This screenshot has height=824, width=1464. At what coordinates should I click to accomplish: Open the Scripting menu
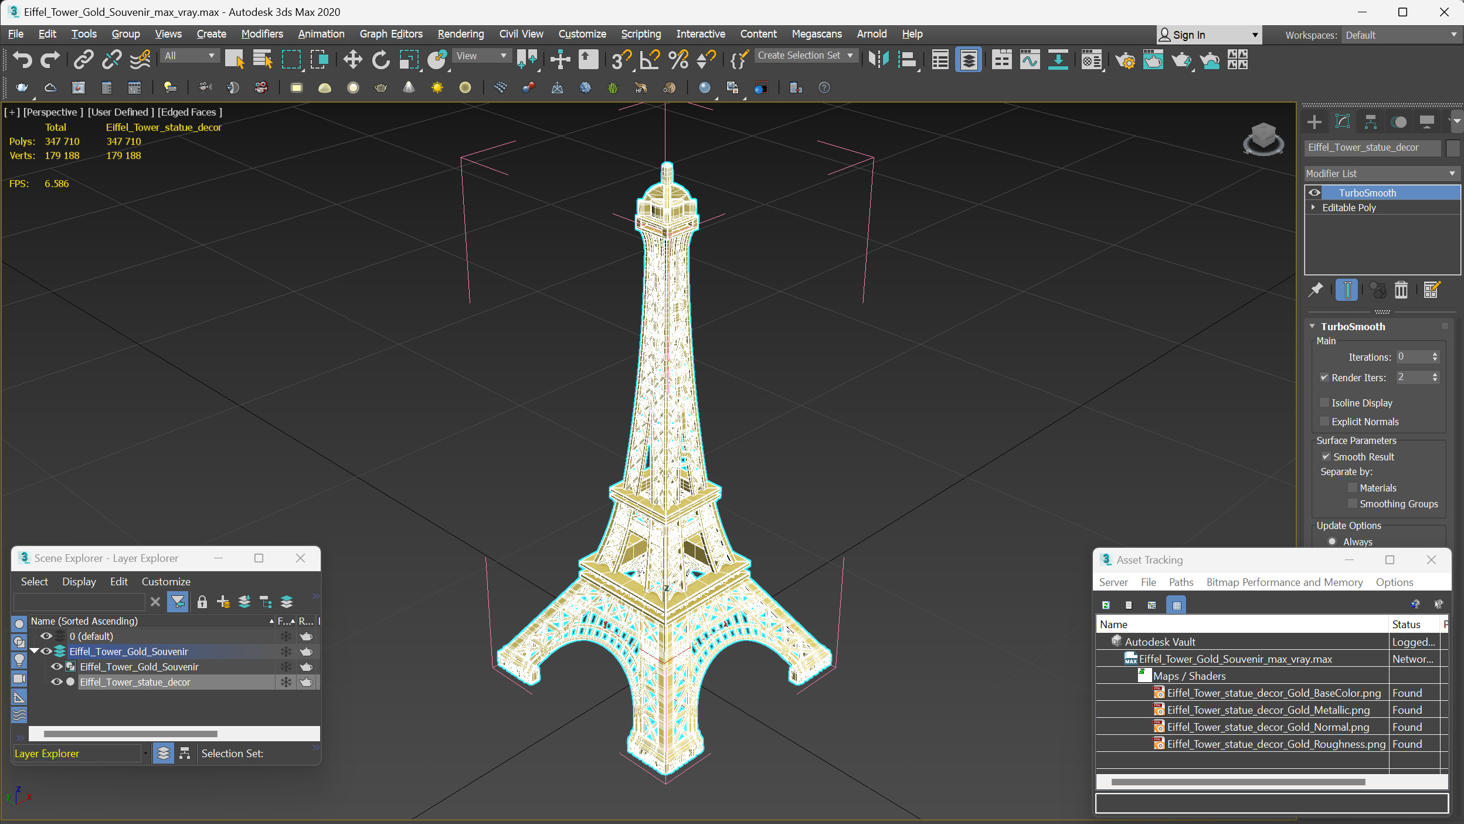tap(641, 34)
